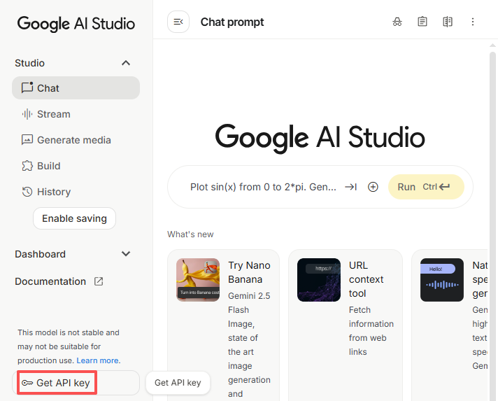Click the Stream waveform icon
The height and width of the screenshot is (401, 498).
click(x=27, y=114)
